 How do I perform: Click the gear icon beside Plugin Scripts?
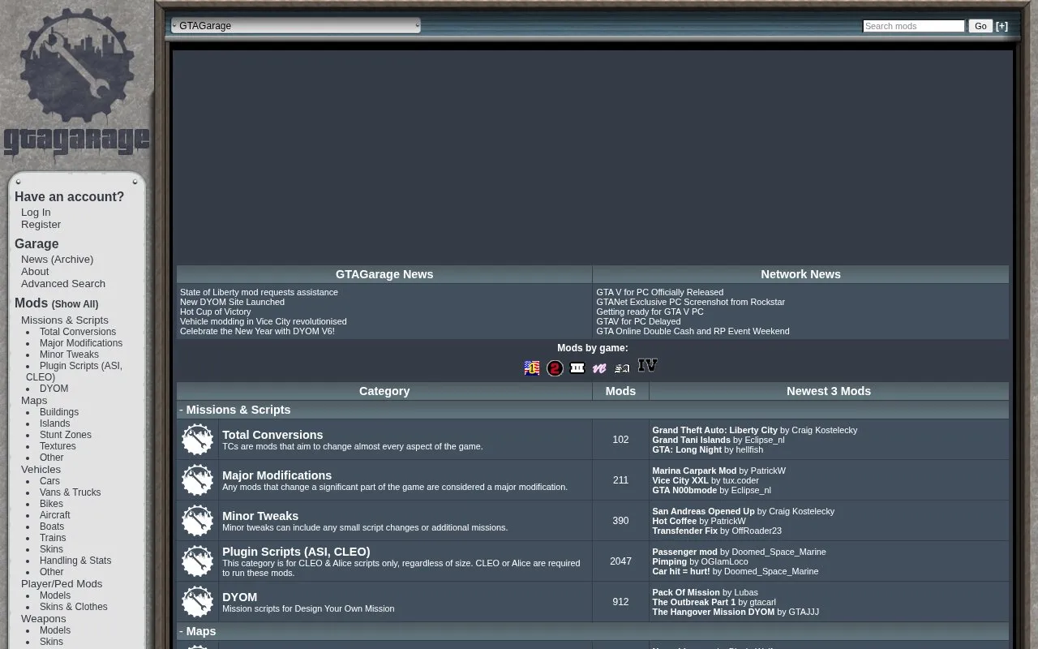(x=198, y=561)
